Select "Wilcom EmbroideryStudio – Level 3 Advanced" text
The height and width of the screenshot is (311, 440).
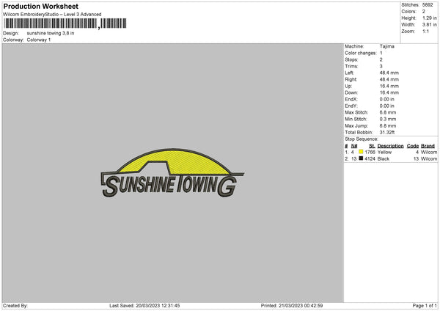pos(52,15)
